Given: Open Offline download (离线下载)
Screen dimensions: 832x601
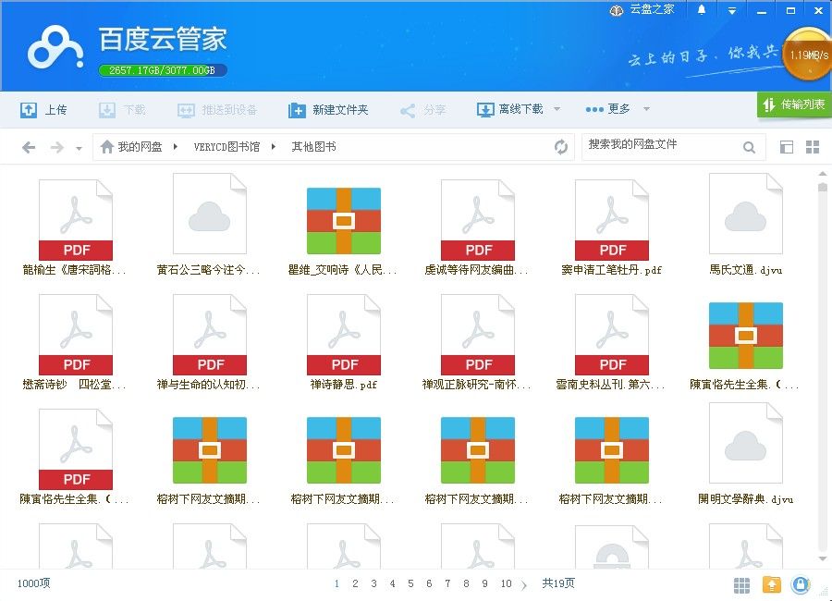Looking at the screenshot, I should (x=510, y=109).
